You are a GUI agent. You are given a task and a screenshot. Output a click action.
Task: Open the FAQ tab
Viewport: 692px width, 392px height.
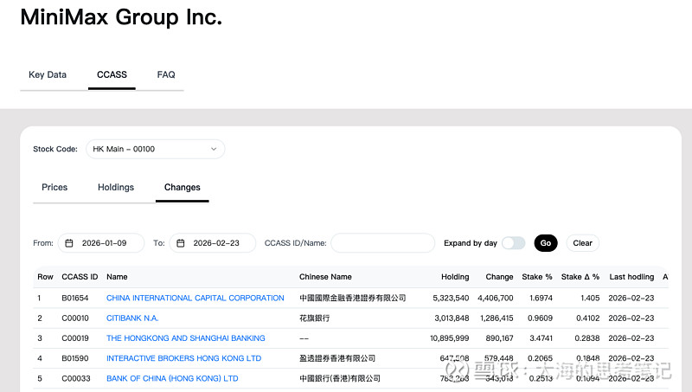(x=166, y=74)
